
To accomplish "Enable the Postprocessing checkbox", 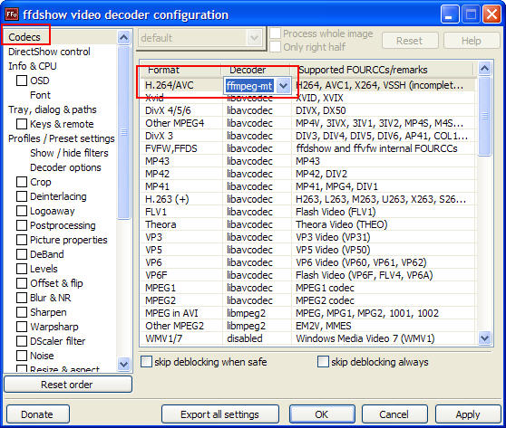I will pyautogui.click(x=22, y=225).
